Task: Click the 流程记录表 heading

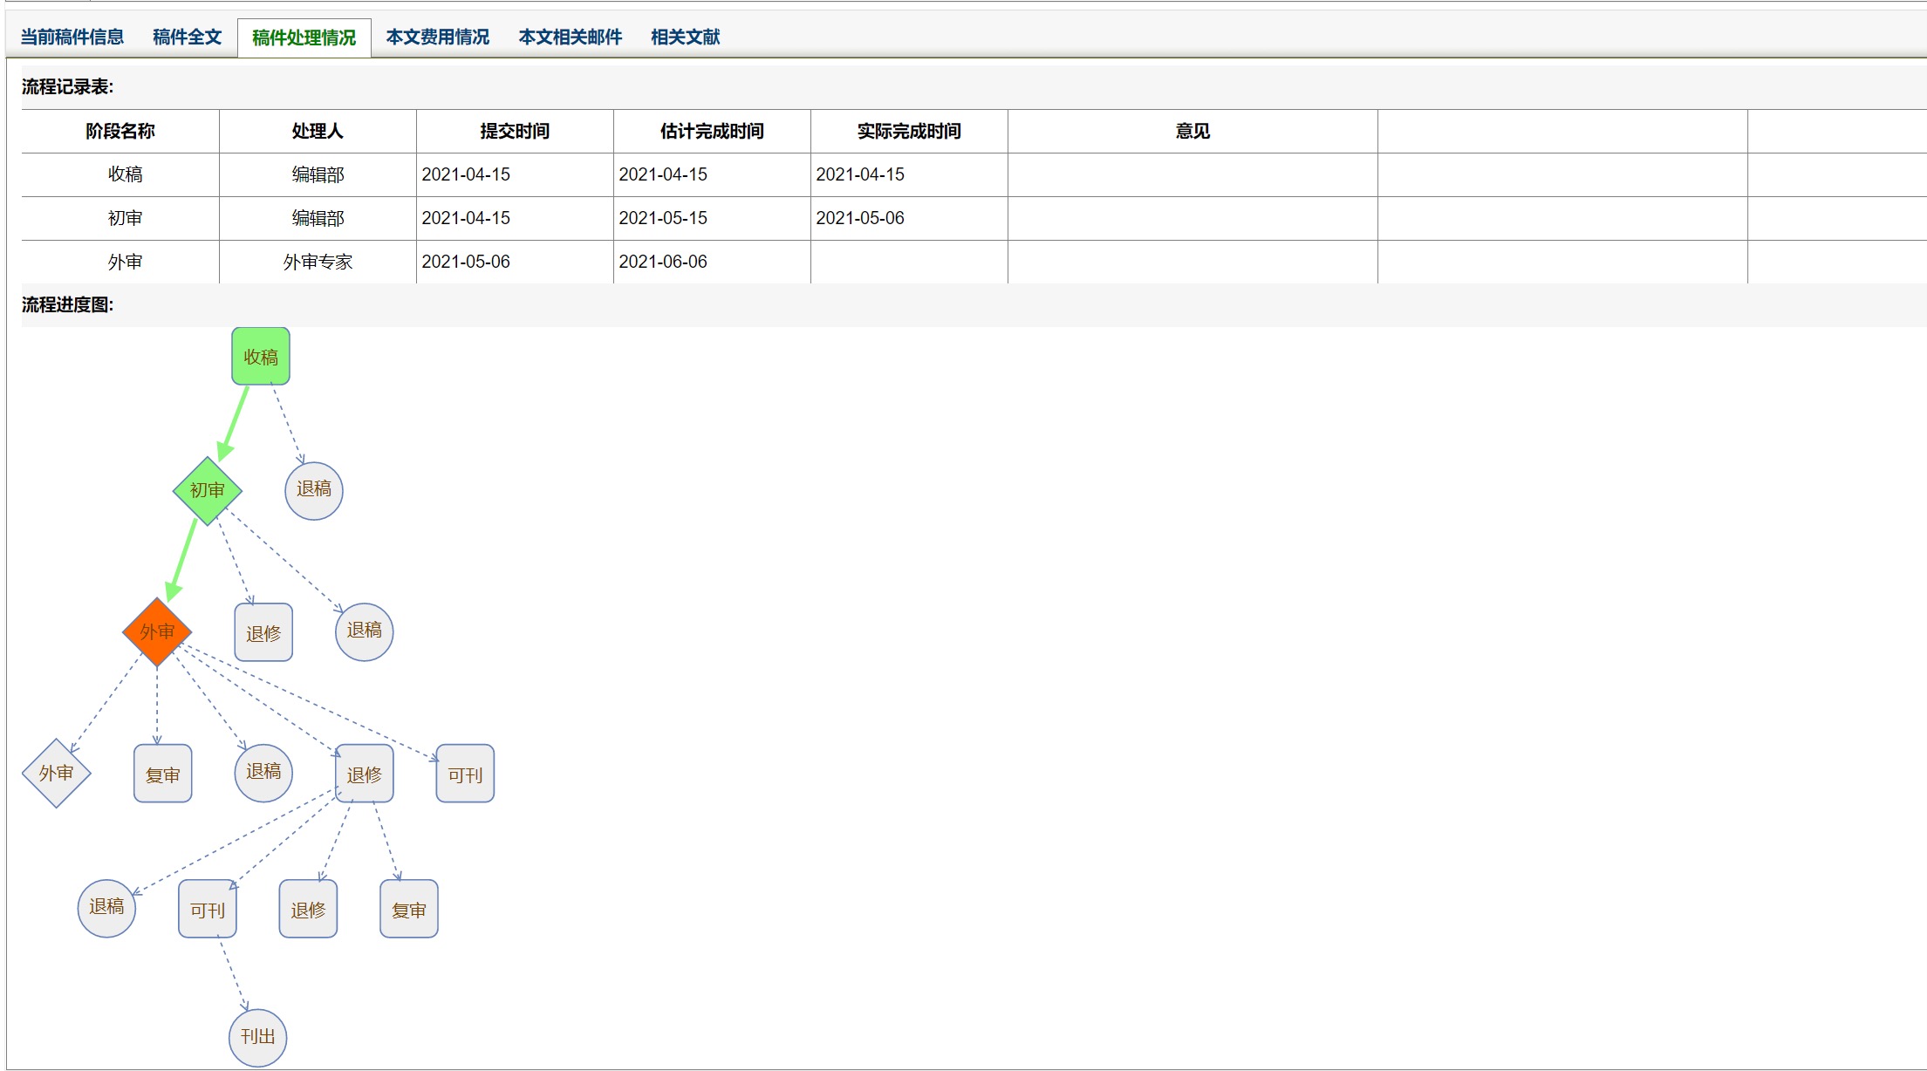Action: click(x=67, y=86)
